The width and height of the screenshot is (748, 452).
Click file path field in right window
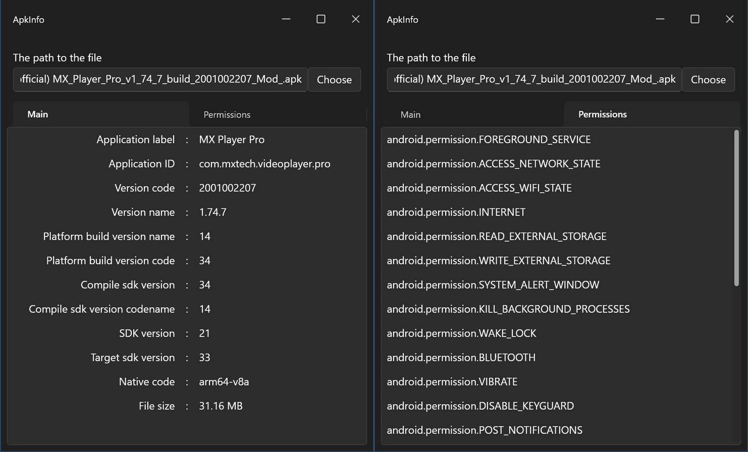[x=535, y=80]
